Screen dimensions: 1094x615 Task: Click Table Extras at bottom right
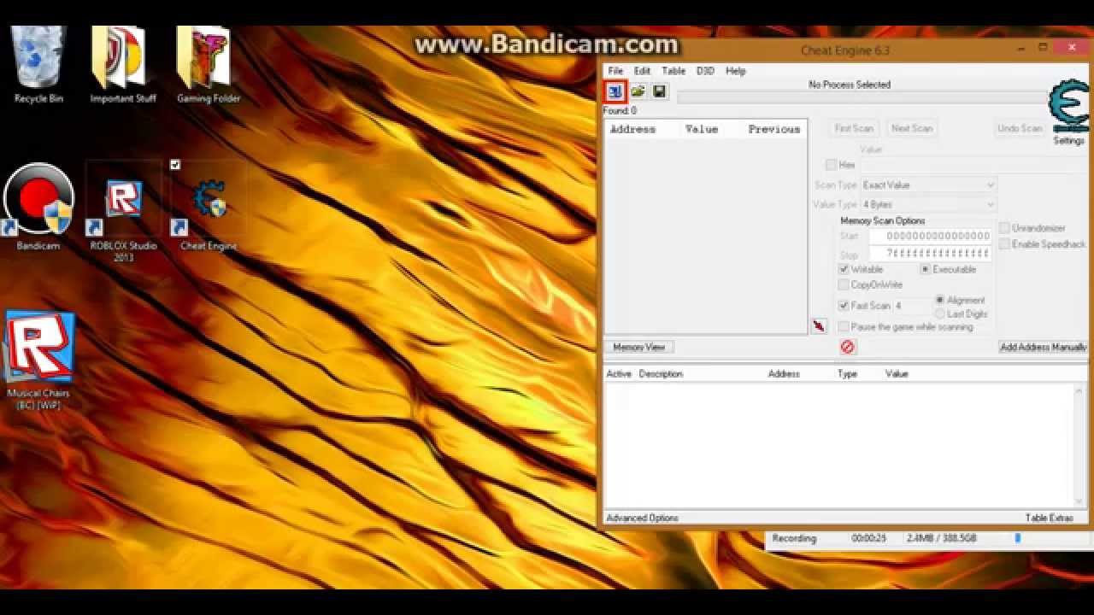pyautogui.click(x=1049, y=518)
